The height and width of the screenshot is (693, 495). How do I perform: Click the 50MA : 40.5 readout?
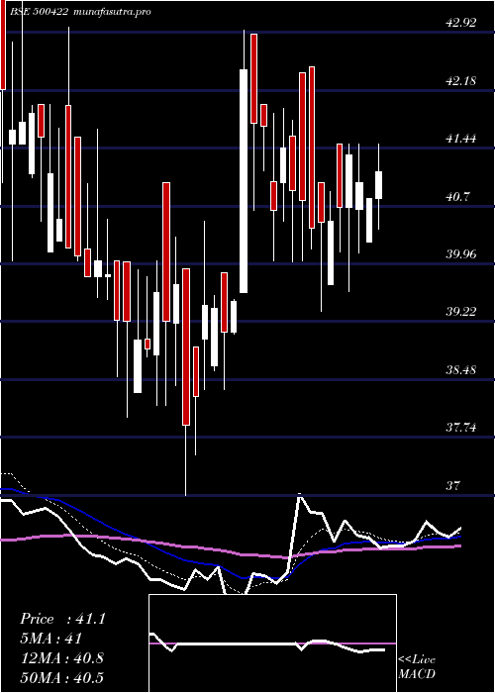(61, 677)
